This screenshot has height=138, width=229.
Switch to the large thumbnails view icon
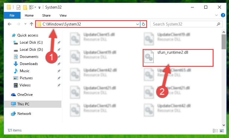click(222, 131)
